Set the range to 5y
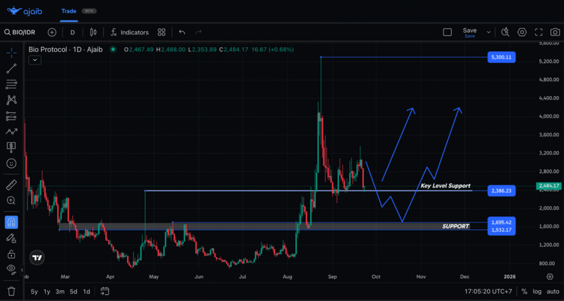The height and width of the screenshot is (301, 564). (x=34, y=291)
